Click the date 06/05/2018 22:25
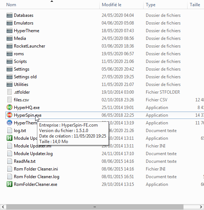Viewport: 204px width, 210px height. pos(118,115)
